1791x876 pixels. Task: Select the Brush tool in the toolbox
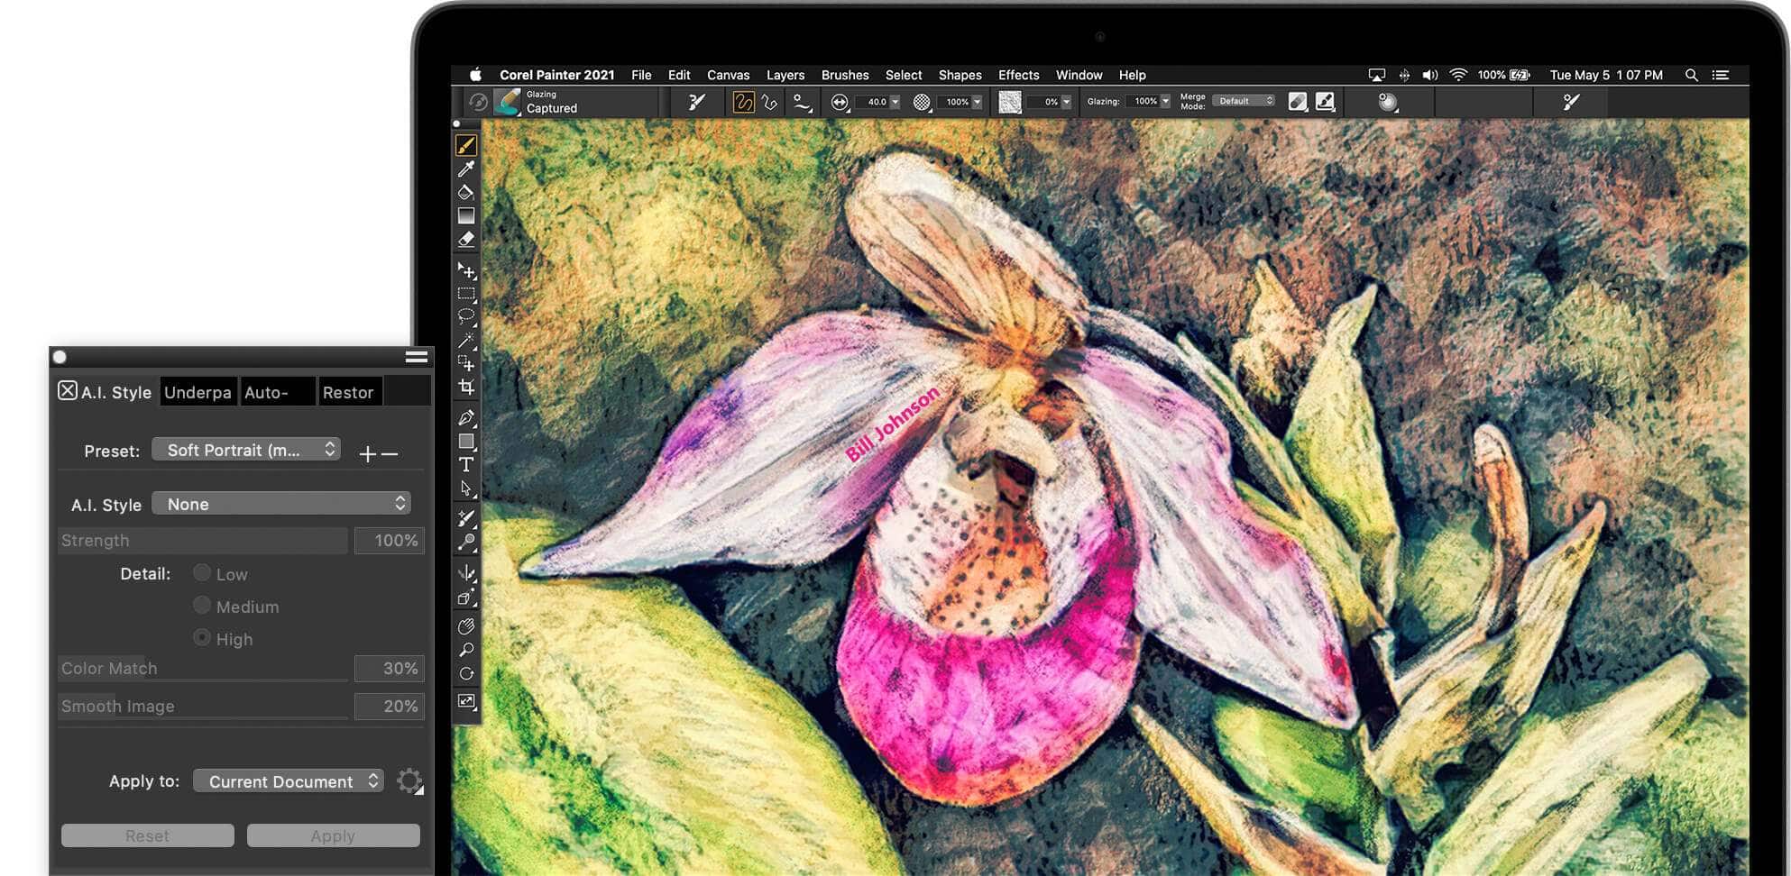(466, 145)
